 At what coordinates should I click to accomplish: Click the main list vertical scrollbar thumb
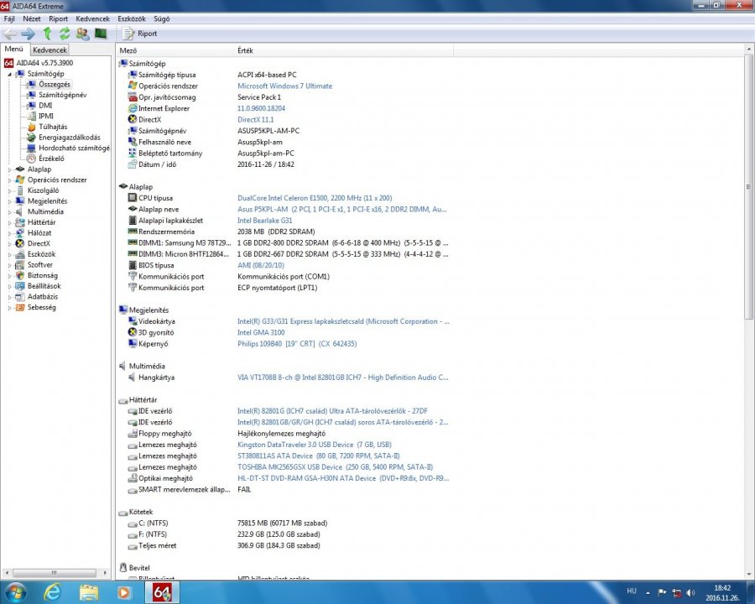pyautogui.click(x=749, y=187)
